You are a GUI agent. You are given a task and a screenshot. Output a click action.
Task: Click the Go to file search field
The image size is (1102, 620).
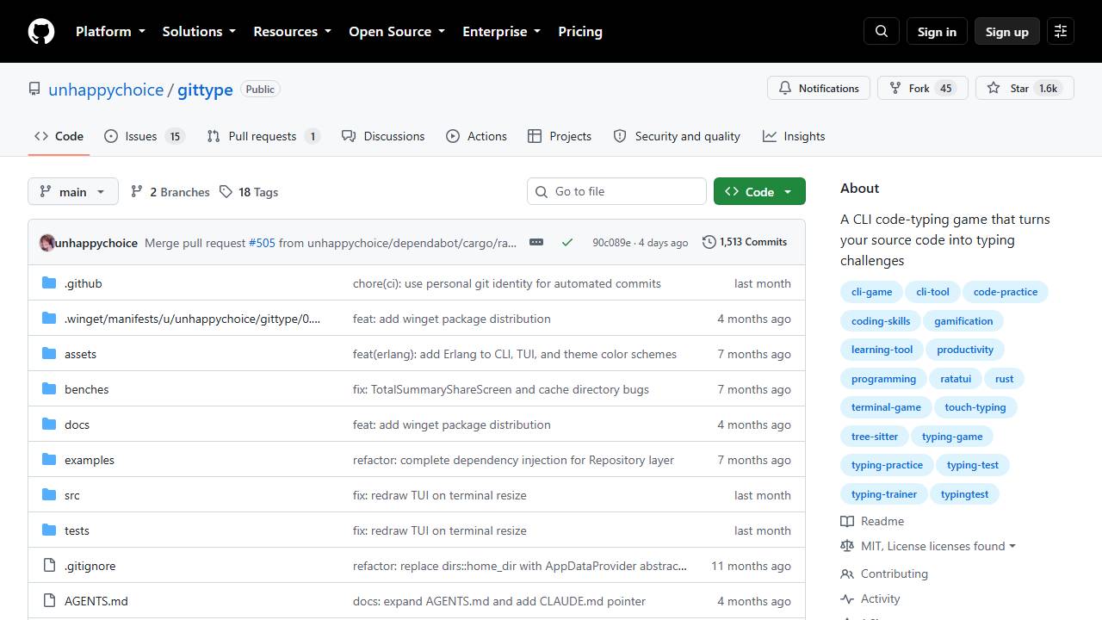point(616,191)
